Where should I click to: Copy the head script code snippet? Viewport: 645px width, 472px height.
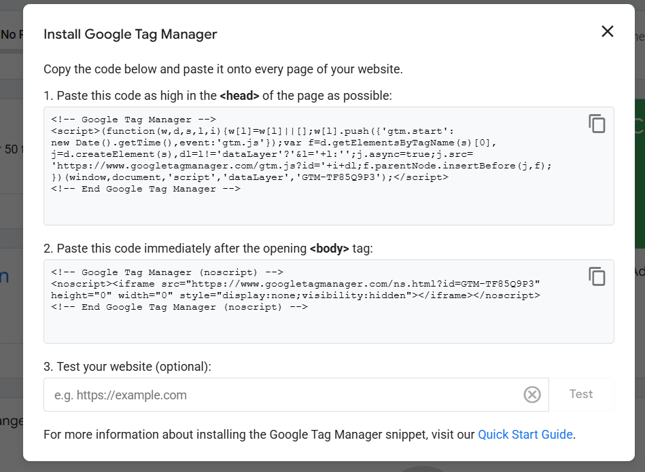(x=597, y=124)
